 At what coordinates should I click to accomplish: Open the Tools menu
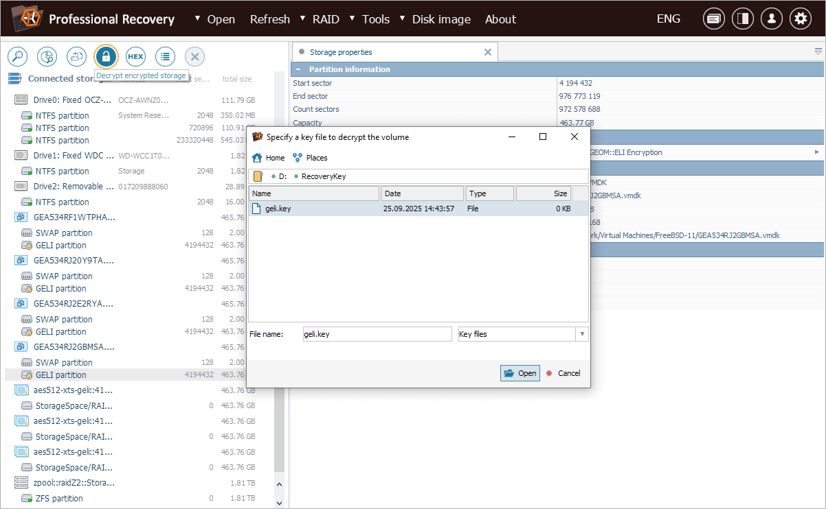click(x=375, y=19)
